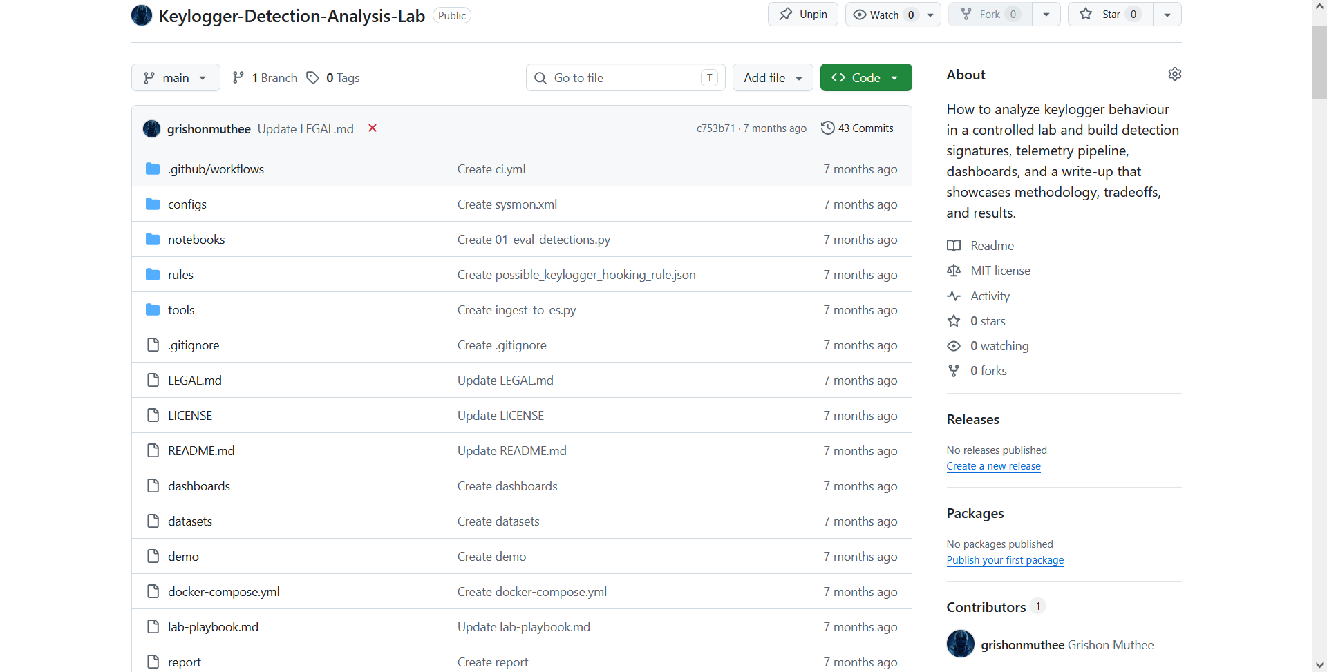
Task: Open the Fork options dropdown arrow
Action: (1046, 15)
